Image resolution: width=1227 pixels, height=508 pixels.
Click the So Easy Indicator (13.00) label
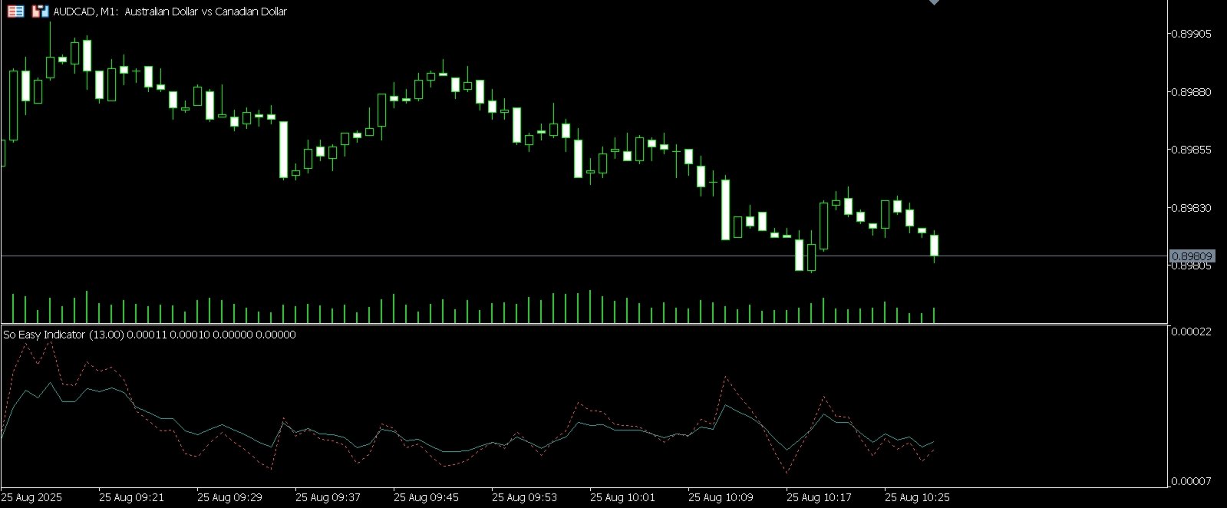click(x=64, y=335)
